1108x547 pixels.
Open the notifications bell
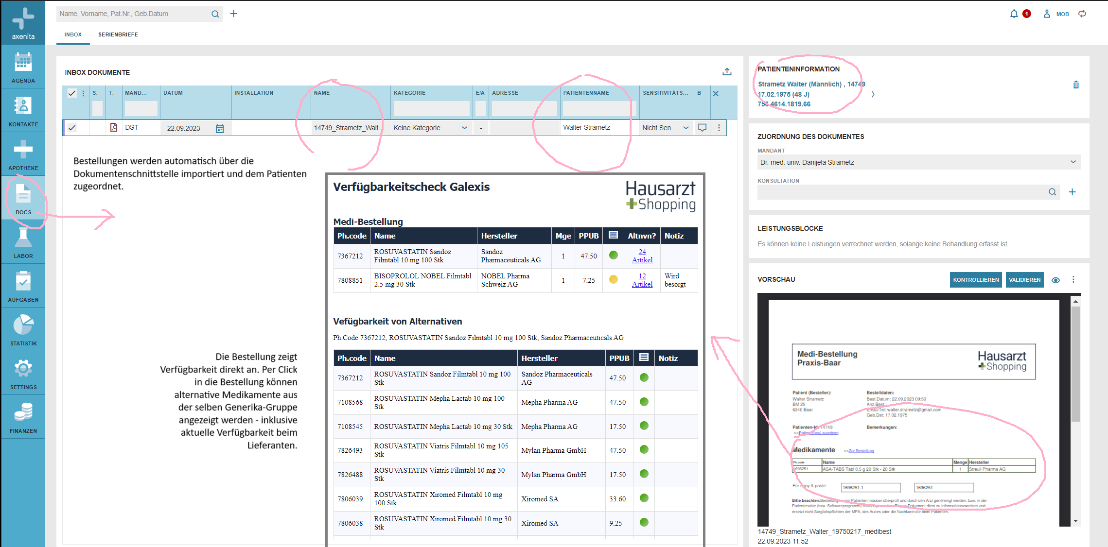[1014, 14]
